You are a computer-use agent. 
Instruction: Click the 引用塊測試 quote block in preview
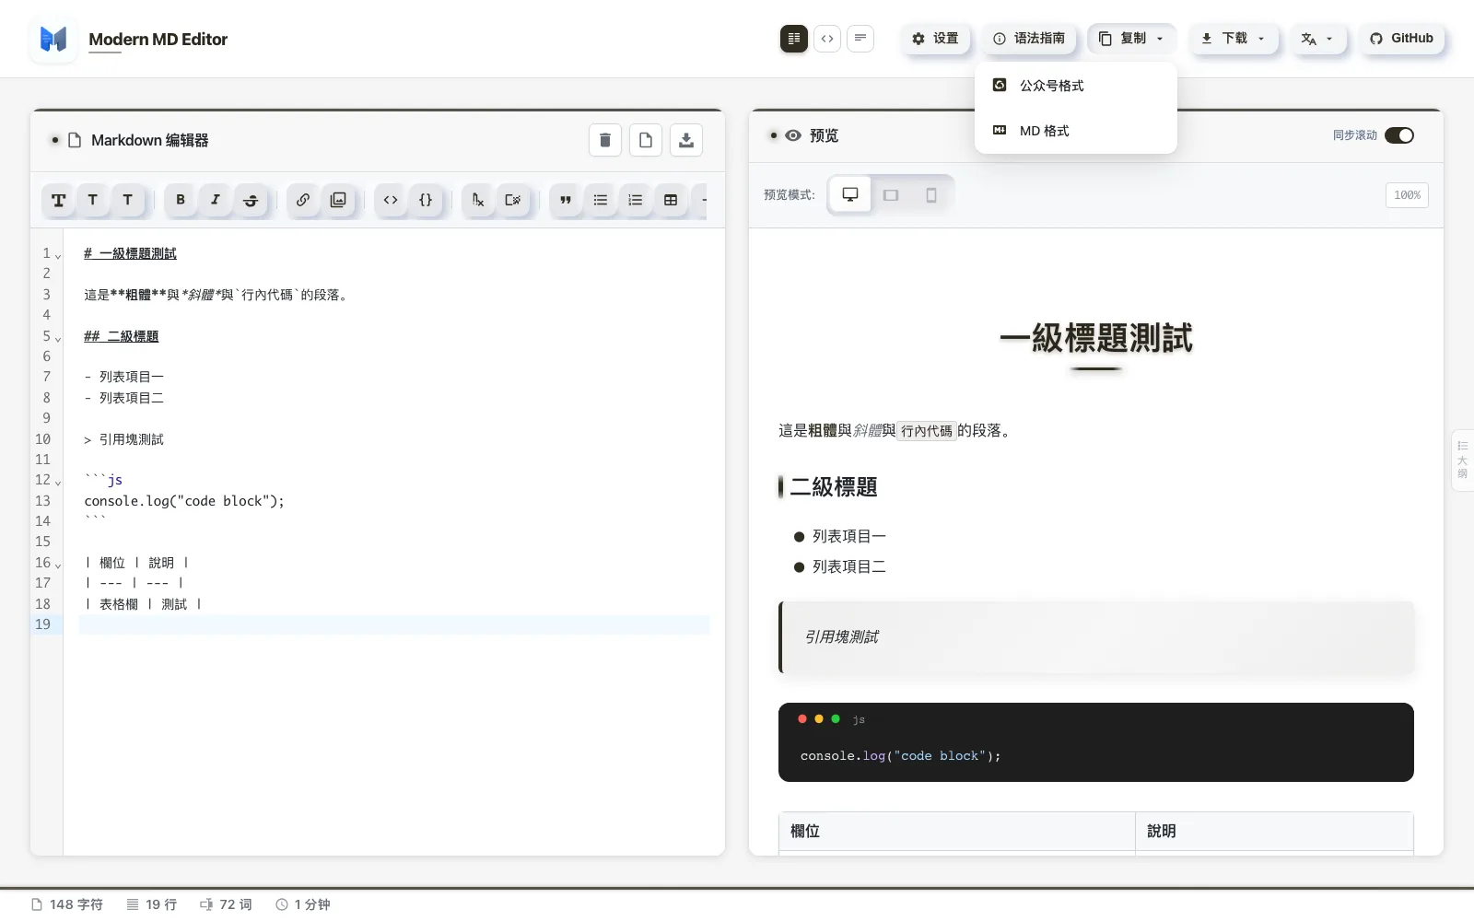click(1096, 637)
